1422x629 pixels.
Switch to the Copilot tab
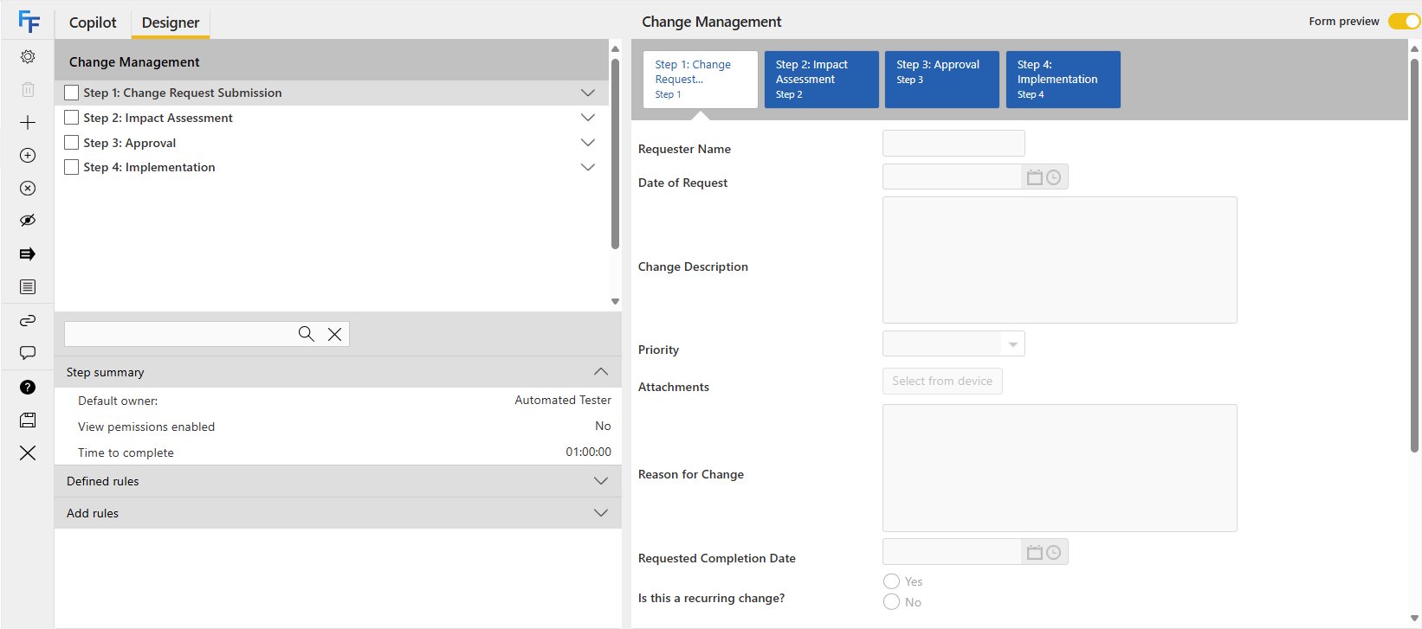pos(93,22)
